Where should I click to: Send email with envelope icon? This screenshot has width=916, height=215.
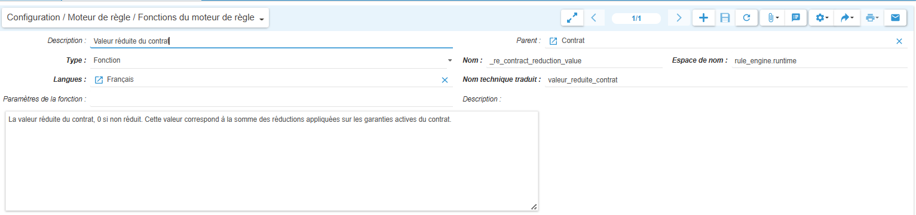pos(895,18)
